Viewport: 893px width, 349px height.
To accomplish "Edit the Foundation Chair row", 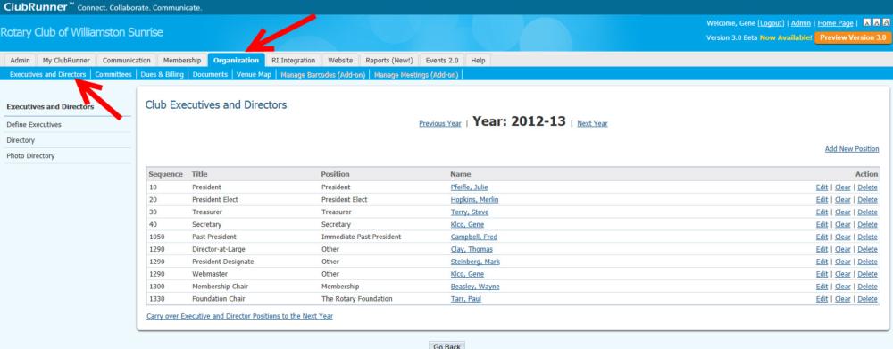I will [822, 299].
